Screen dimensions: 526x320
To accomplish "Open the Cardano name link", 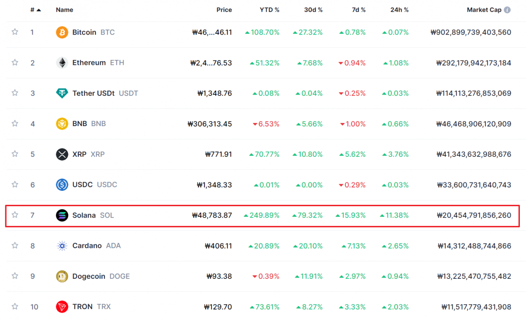I will point(87,246).
